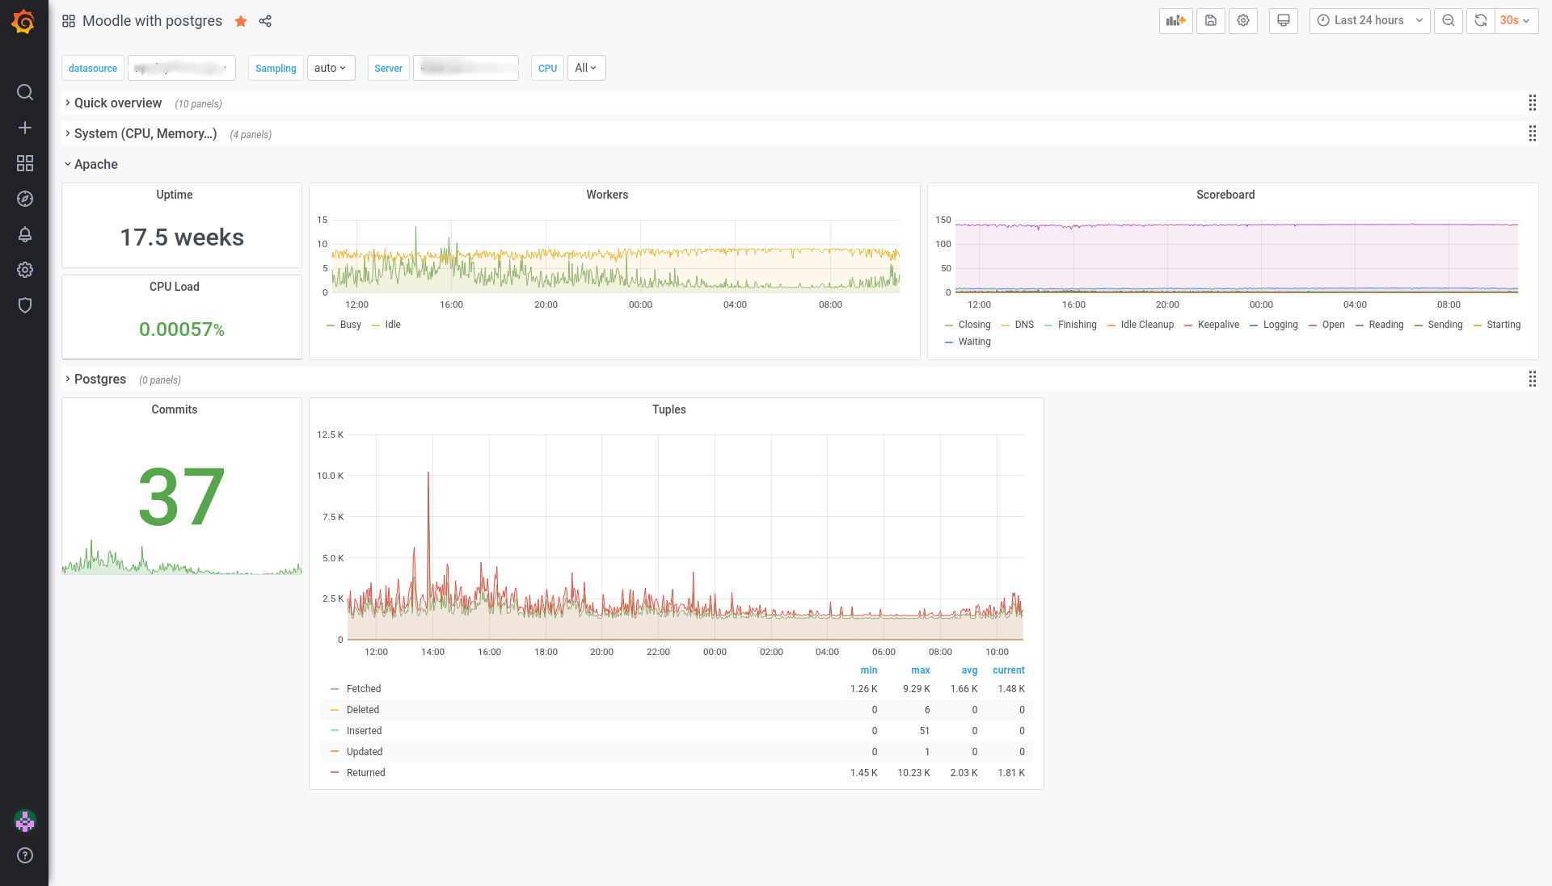1552x886 pixels.
Task: Open the 30s refresh interval dropdown
Action: coord(1516,21)
